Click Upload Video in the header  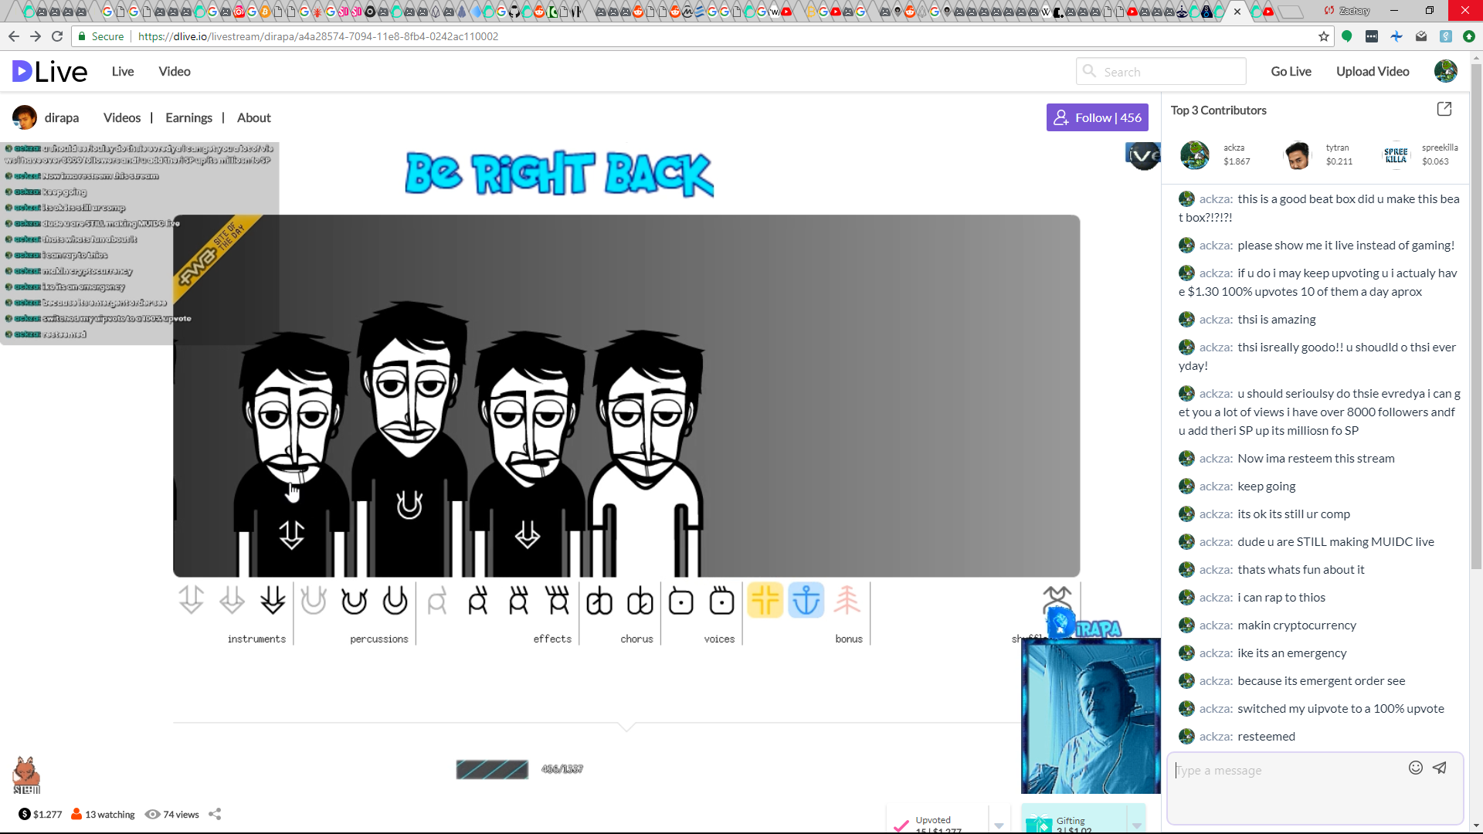click(1373, 71)
